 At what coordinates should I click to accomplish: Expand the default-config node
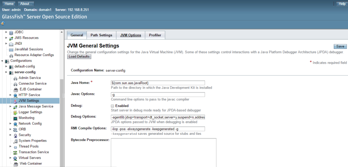[x=7, y=67]
